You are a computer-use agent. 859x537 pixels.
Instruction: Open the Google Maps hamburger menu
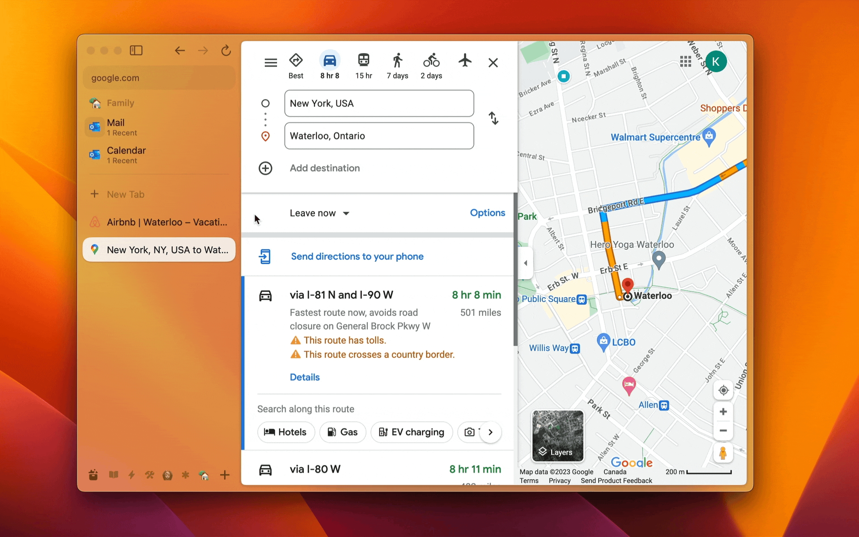[271, 63]
